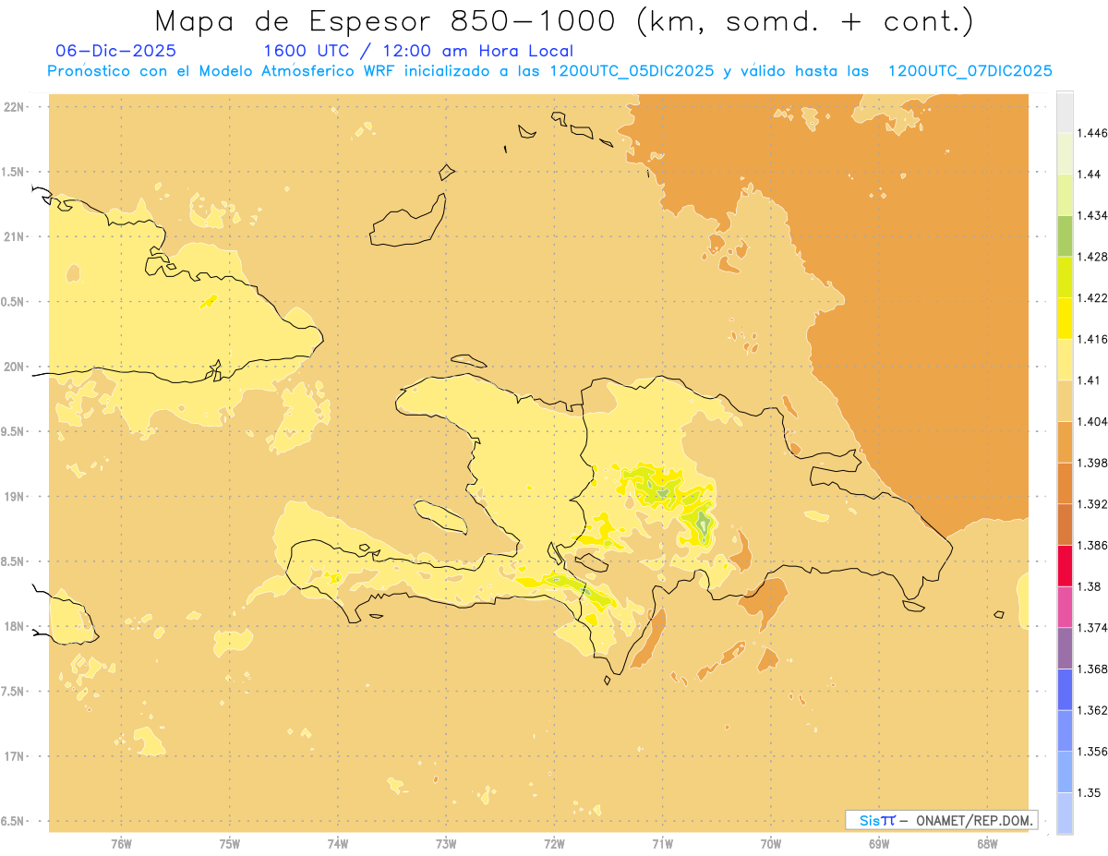The image size is (1108, 856).
Task: Click the "69W" longitude label
Action: [879, 844]
